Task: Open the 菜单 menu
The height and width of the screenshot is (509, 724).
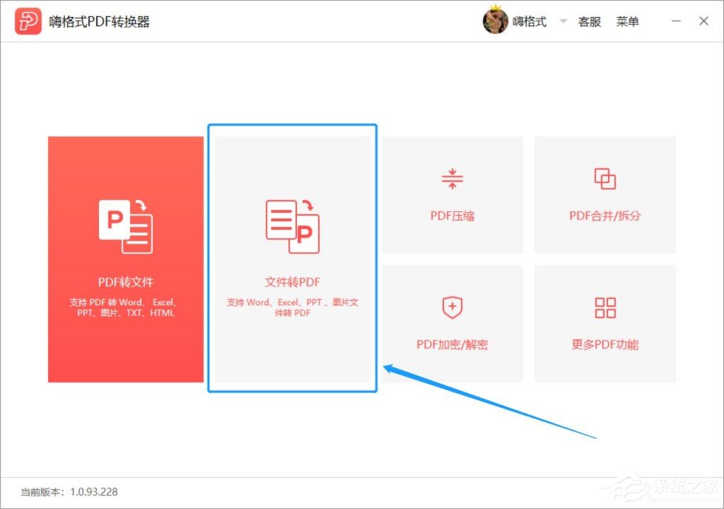Action: point(628,21)
